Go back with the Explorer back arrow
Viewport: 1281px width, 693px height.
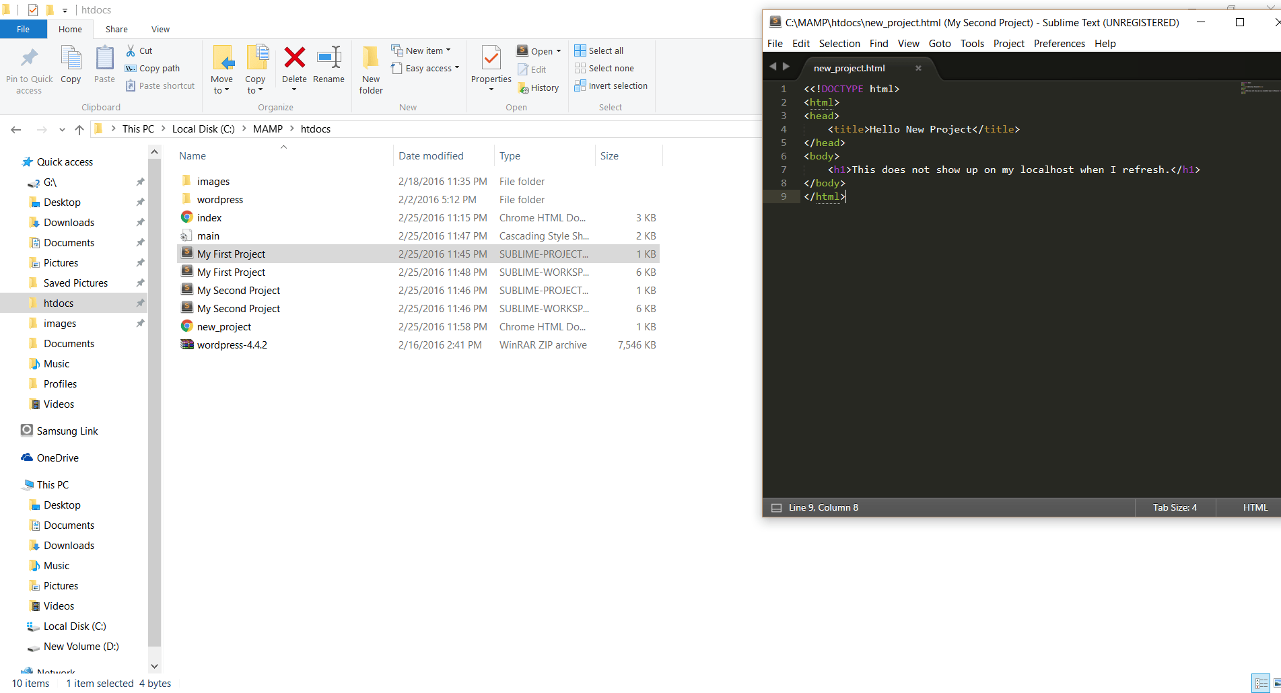(16, 129)
